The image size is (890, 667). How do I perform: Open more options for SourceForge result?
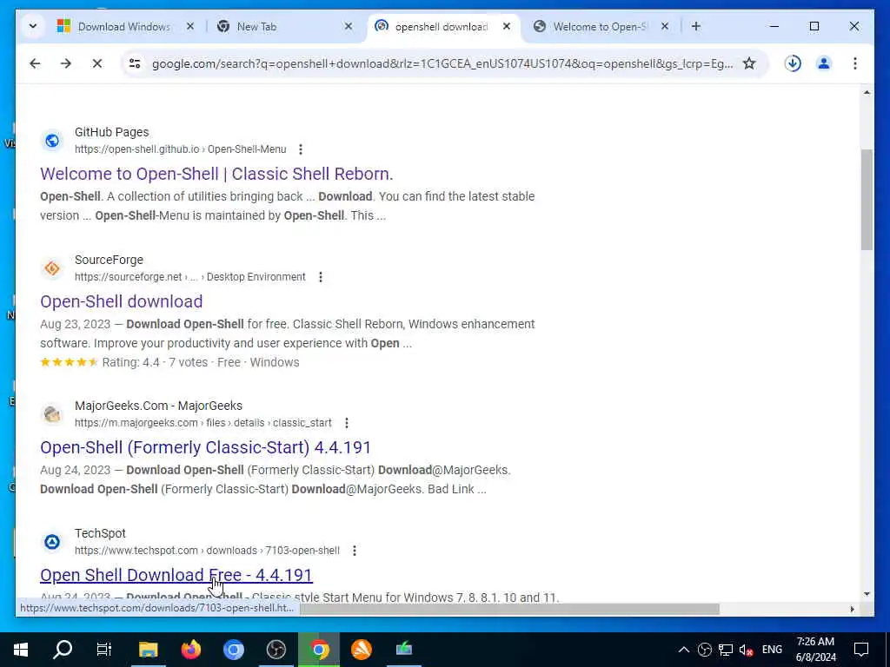320,277
